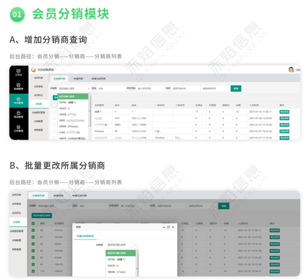Image resolution: width=307 pixels, height=280 pixels.
Task: Toggle the checkbox for row ID 114
Action: (34, 272)
